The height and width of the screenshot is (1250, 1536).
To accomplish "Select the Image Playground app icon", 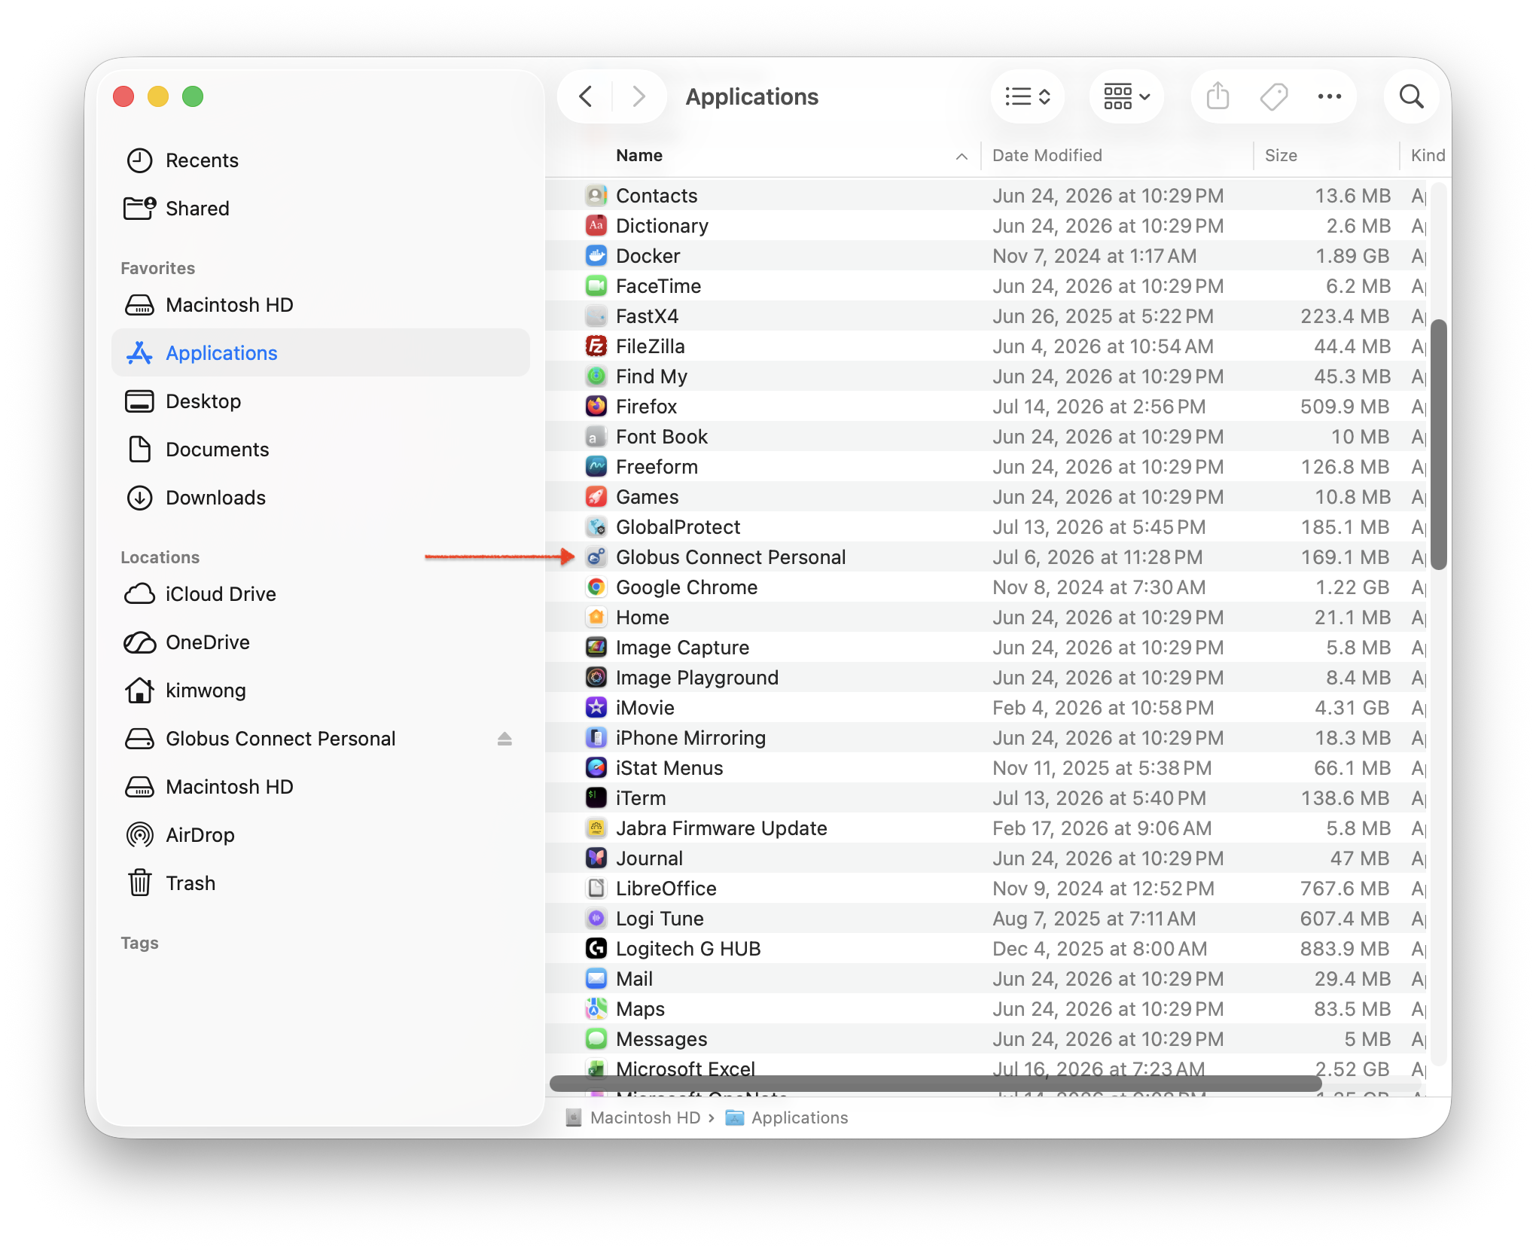I will point(596,678).
